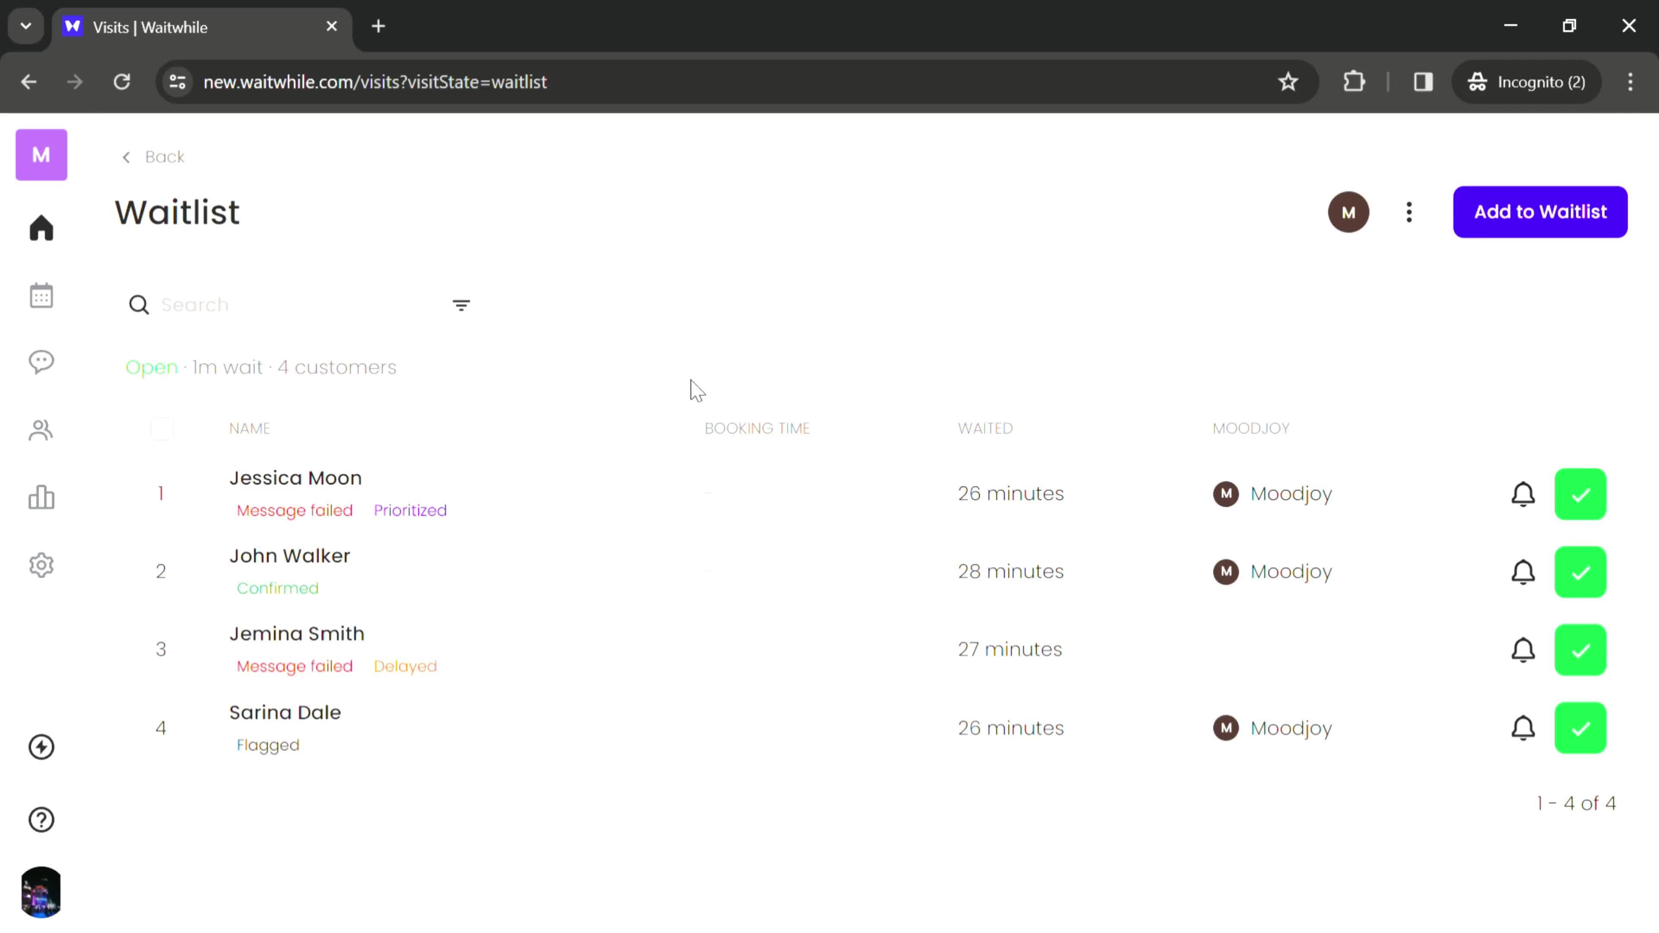Viewport: 1659px width, 933px height.
Task: Click the site info icon in address bar
Action: click(177, 82)
